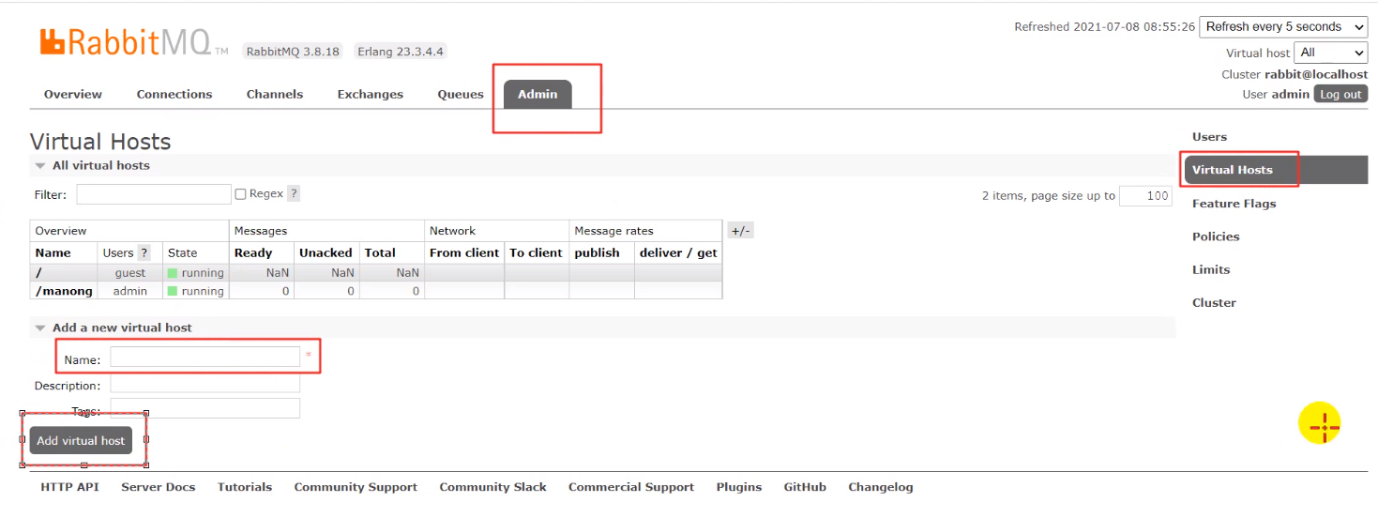This screenshot has height=518, width=1378.
Task: Click the deliver / get column header
Action: coord(678,252)
